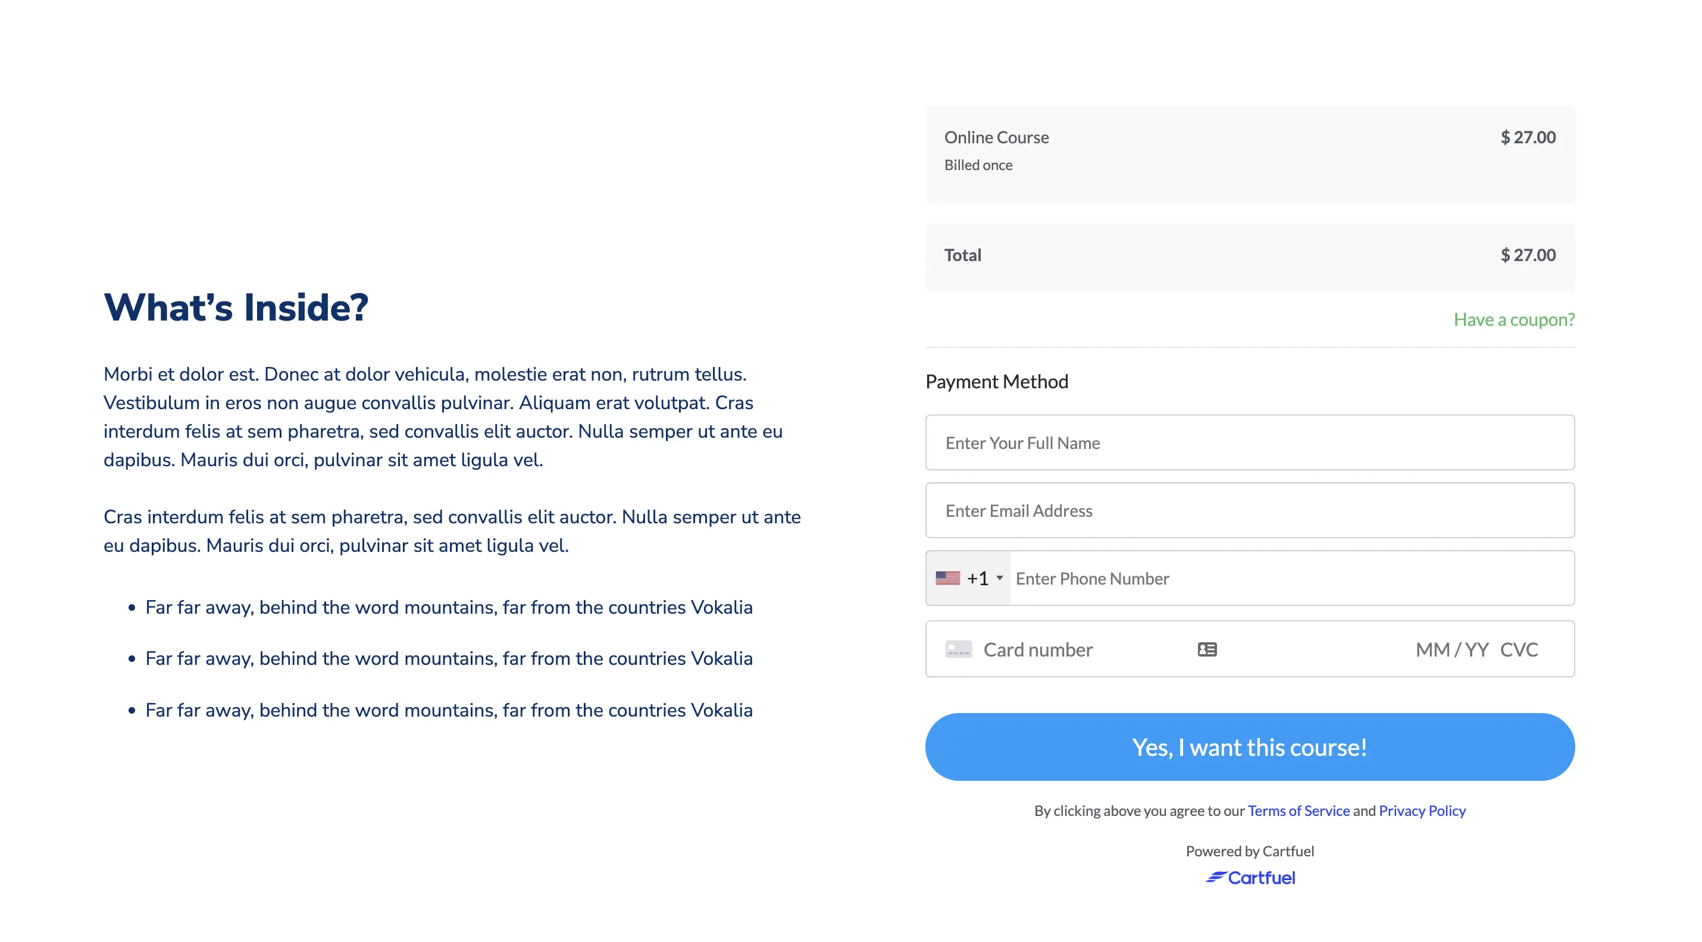Focus the Enter Your Full Name field
This screenshot has width=1702, height=942.
[x=1249, y=442]
